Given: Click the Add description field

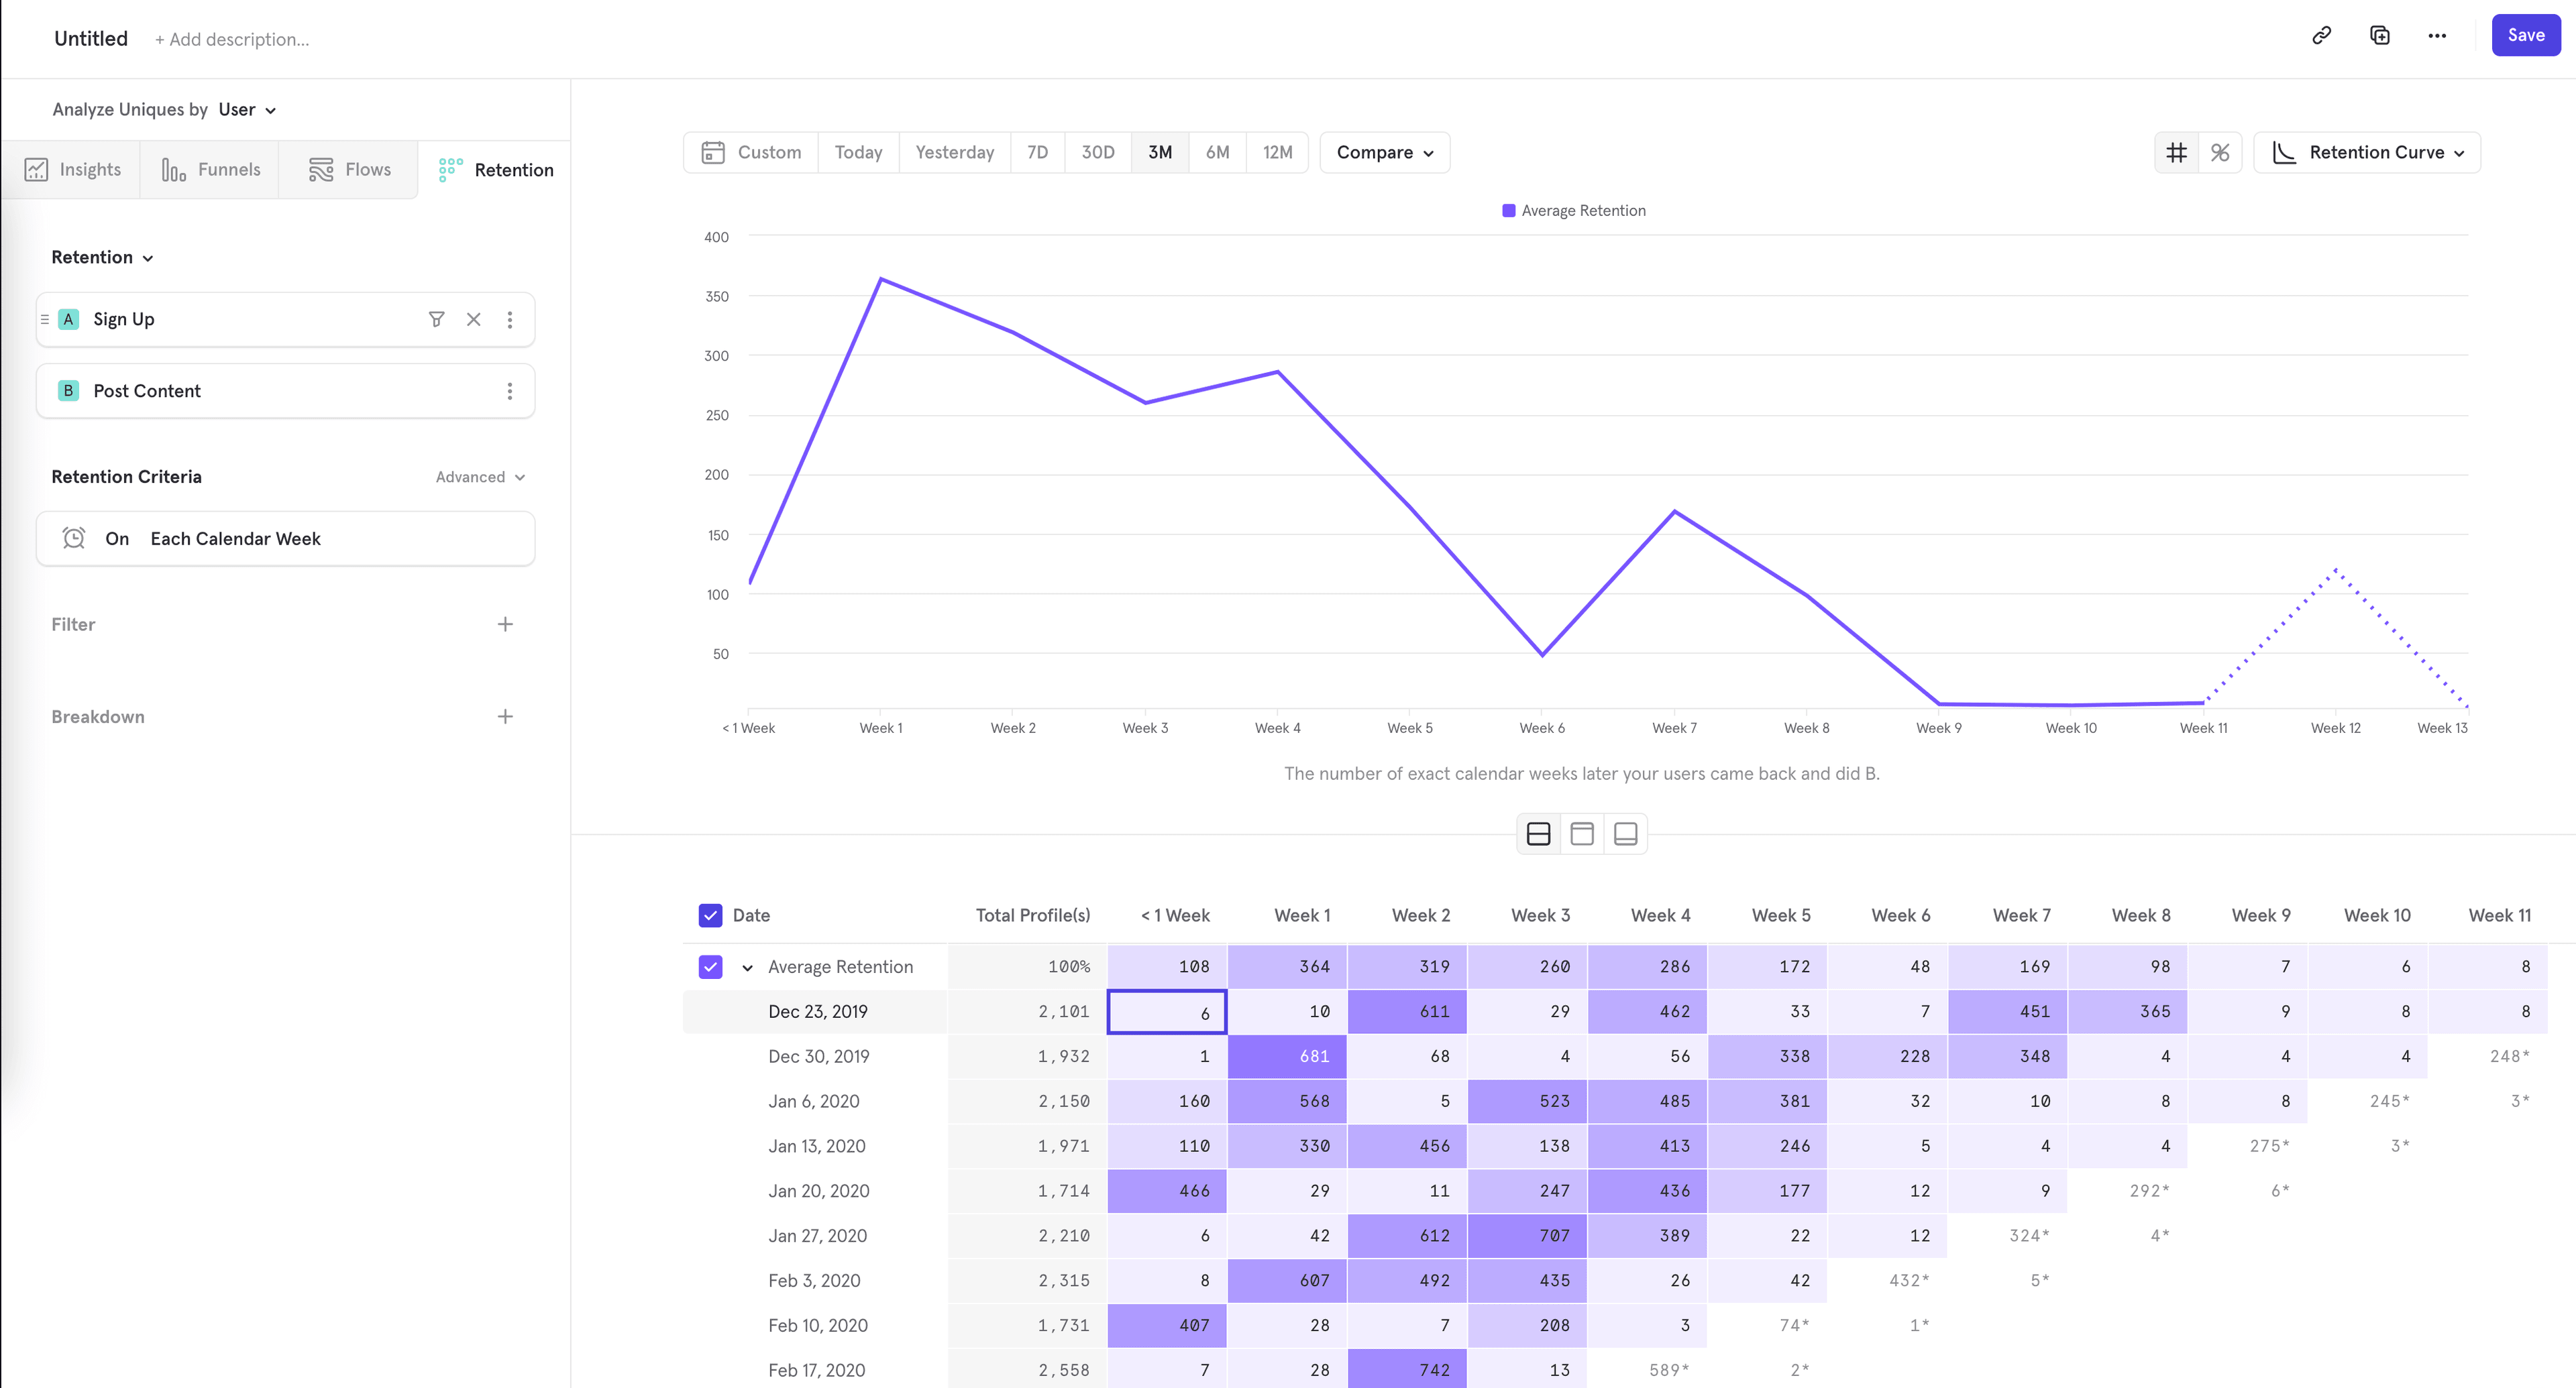Looking at the screenshot, I should (232, 40).
